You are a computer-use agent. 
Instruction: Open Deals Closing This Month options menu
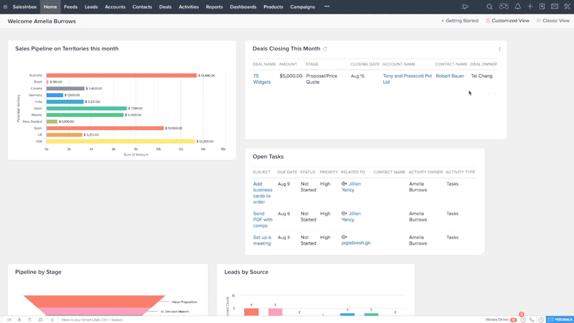pyautogui.click(x=500, y=49)
